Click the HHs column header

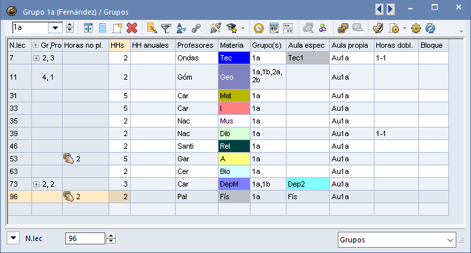click(119, 45)
